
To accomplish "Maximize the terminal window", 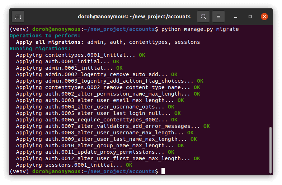I will [x=250, y=17].
